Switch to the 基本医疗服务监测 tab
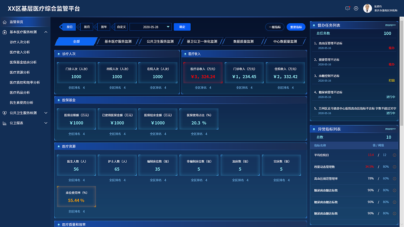 pos(118,41)
